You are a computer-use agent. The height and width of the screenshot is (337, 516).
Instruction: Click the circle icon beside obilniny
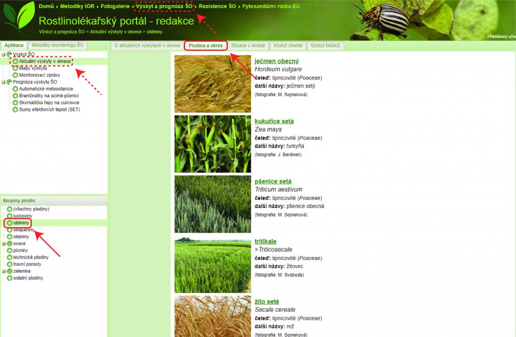point(10,223)
